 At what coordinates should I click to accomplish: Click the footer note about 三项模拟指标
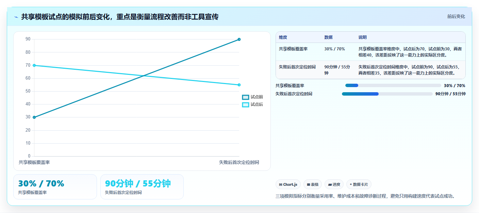point(365,196)
